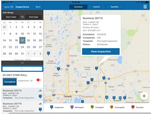Image resolution: width=151 pixels, height=114 pixels.
Task: Expand the strip mall group chevron
Action: [40, 80]
